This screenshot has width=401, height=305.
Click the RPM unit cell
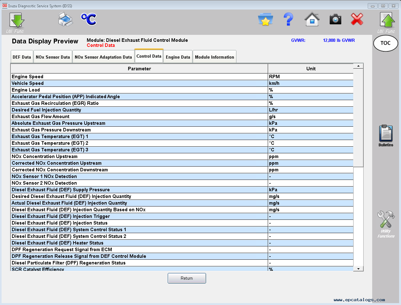click(x=310, y=77)
